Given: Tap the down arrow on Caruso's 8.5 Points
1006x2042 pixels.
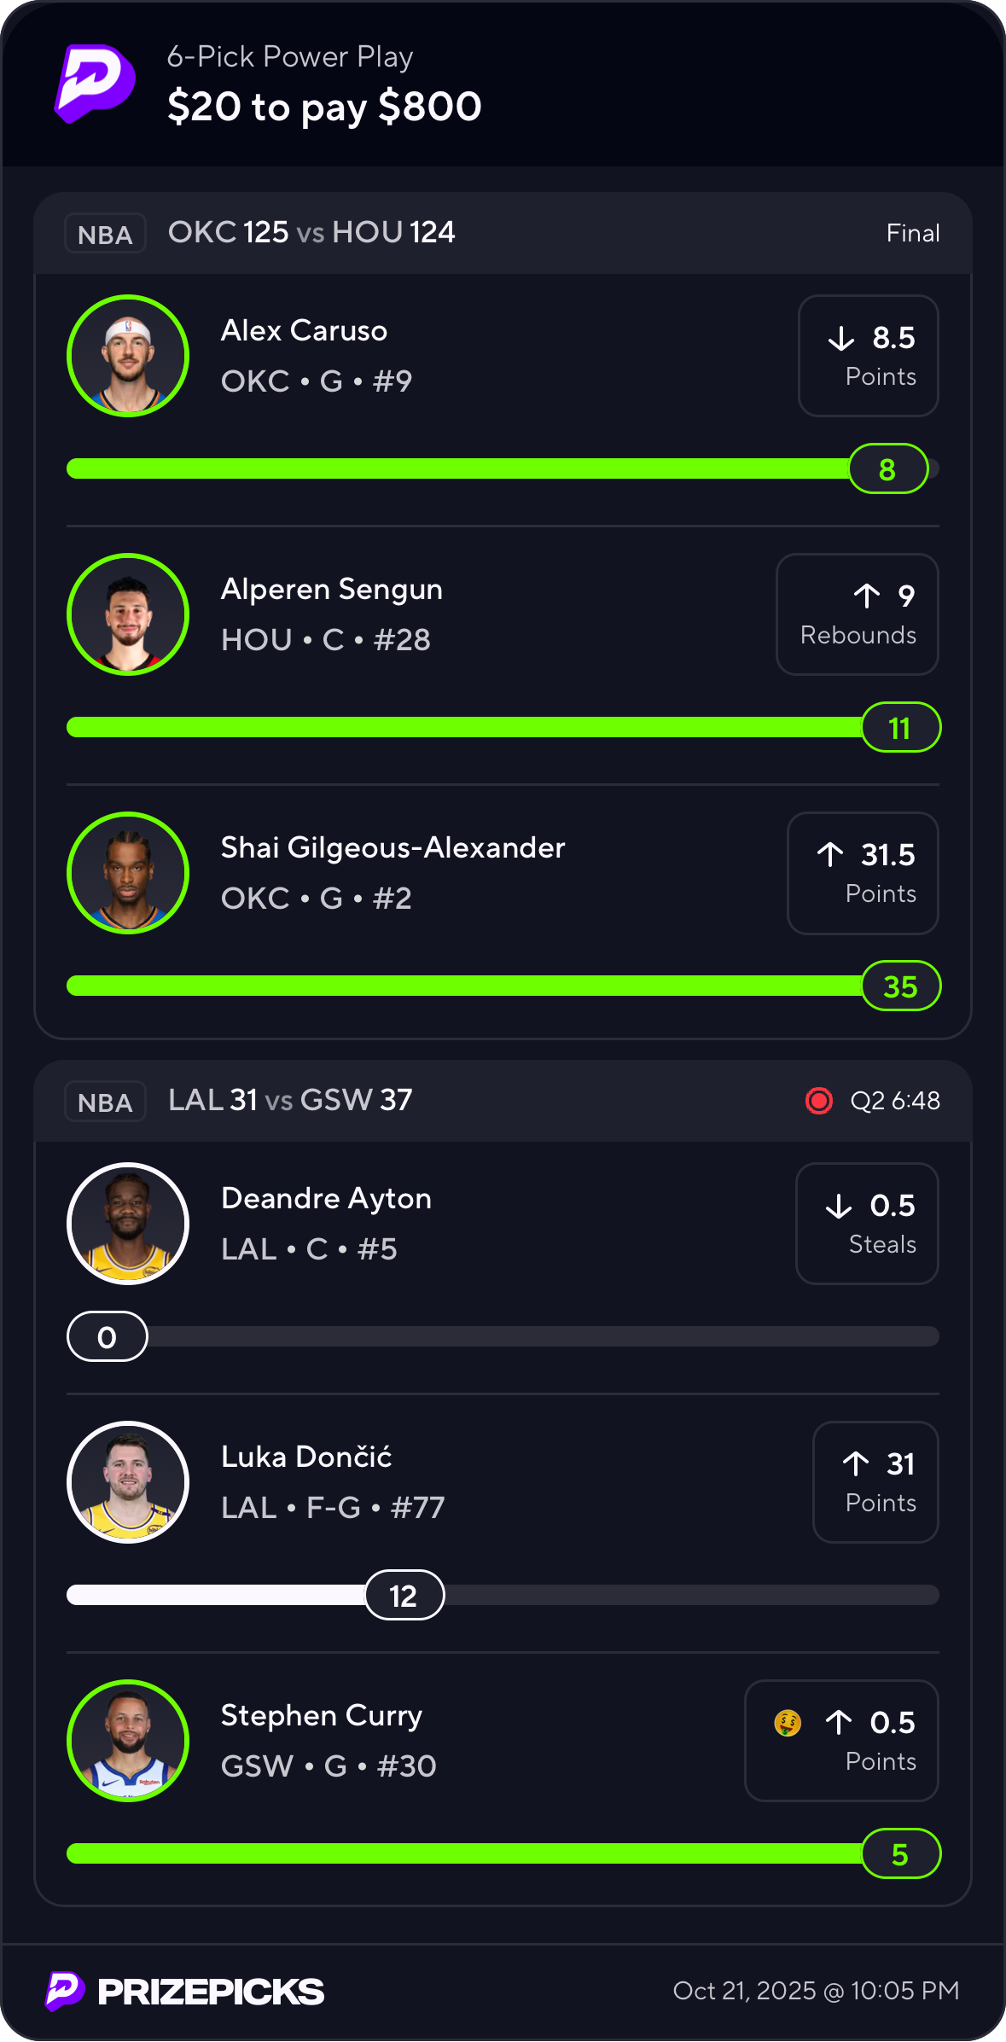Looking at the screenshot, I should 841,339.
